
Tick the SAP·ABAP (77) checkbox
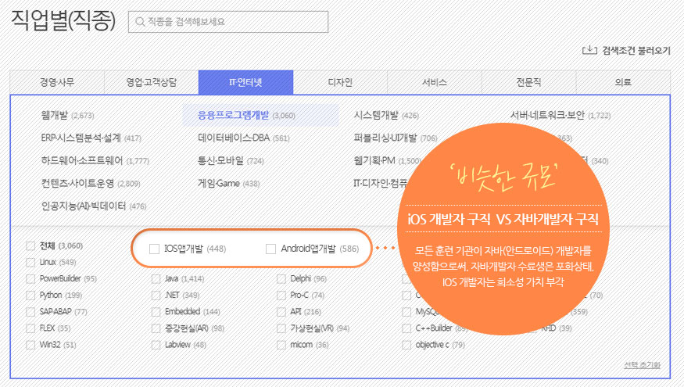30,312
